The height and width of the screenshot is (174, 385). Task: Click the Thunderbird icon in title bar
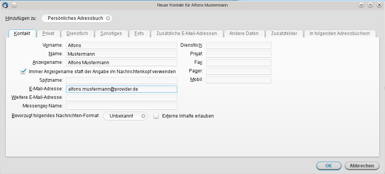[x=5, y=5]
